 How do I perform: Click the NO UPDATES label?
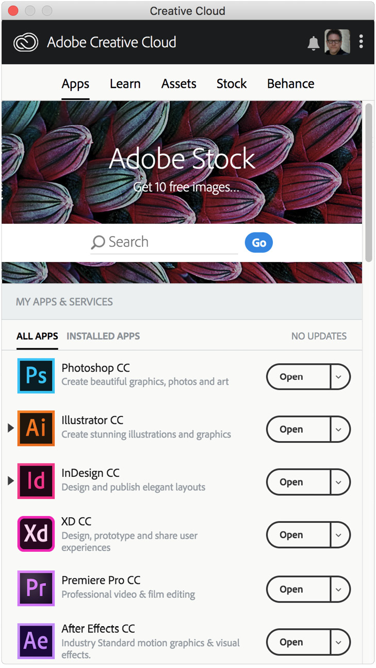pos(319,336)
